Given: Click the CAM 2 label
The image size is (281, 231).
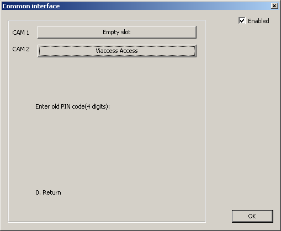Looking at the screenshot, I should pyautogui.click(x=21, y=49).
